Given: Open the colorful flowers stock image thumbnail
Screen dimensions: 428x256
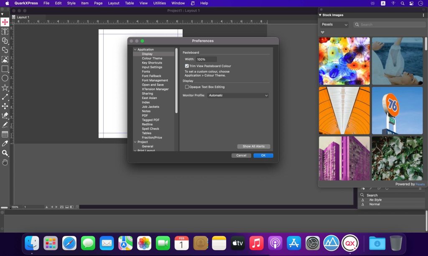Looking at the screenshot, I should pos(344,61).
